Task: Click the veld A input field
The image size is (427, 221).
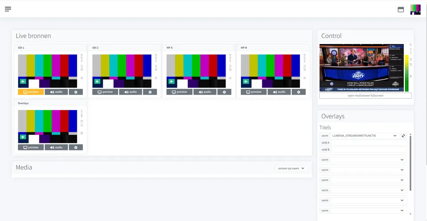Action: coord(369,143)
